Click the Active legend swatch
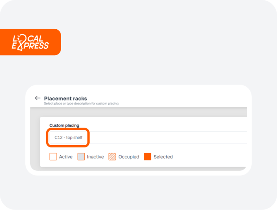Screen dimensions: 277x210 pos(53,157)
